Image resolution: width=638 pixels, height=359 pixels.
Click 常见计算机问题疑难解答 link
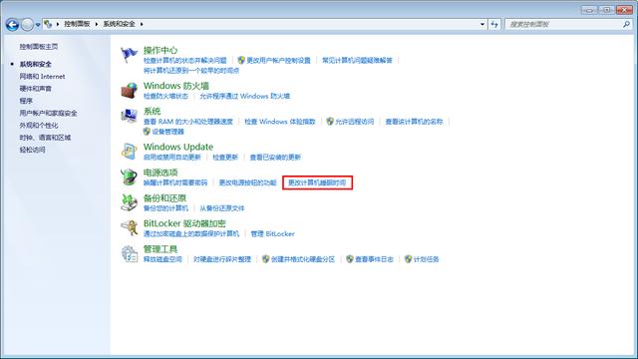point(357,60)
